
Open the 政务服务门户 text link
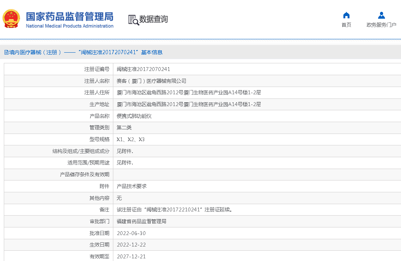pyautogui.click(x=381, y=25)
